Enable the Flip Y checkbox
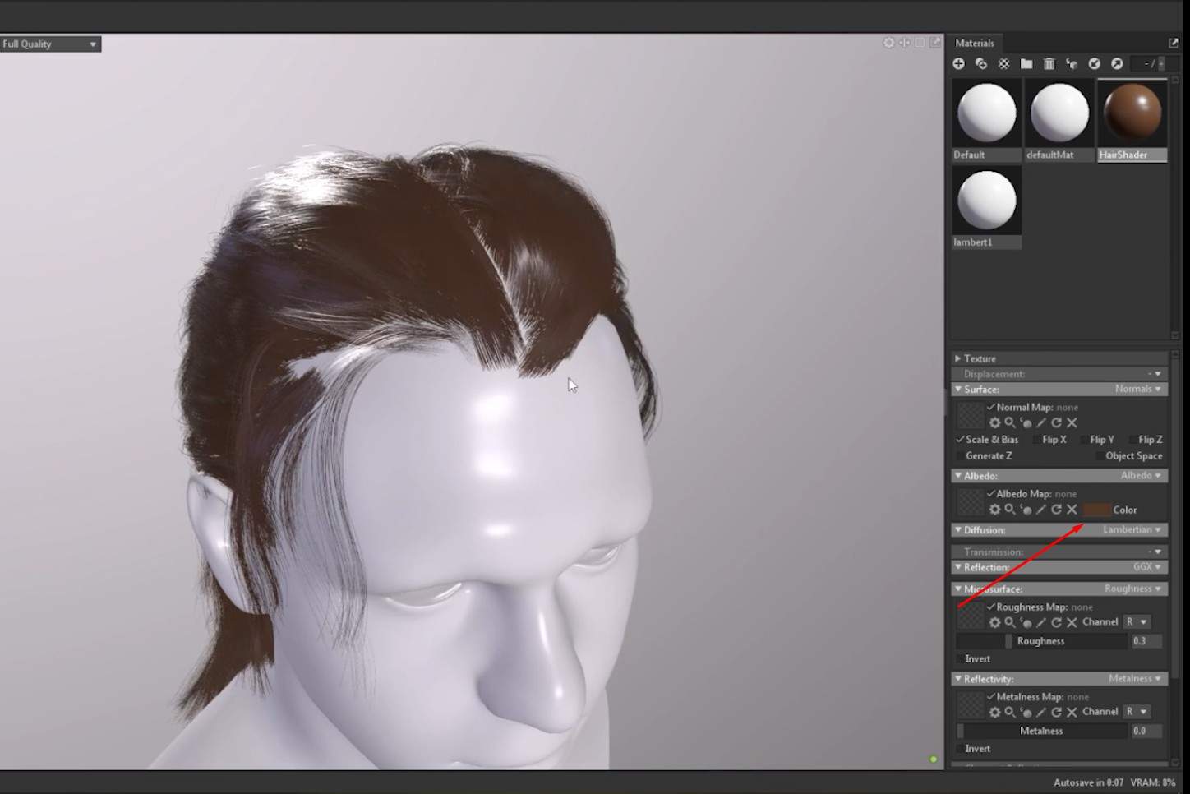The height and width of the screenshot is (794, 1190). [1084, 440]
